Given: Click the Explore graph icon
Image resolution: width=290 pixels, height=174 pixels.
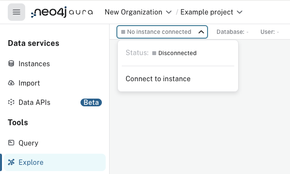Looking at the screenshot, I should [11, 162].
